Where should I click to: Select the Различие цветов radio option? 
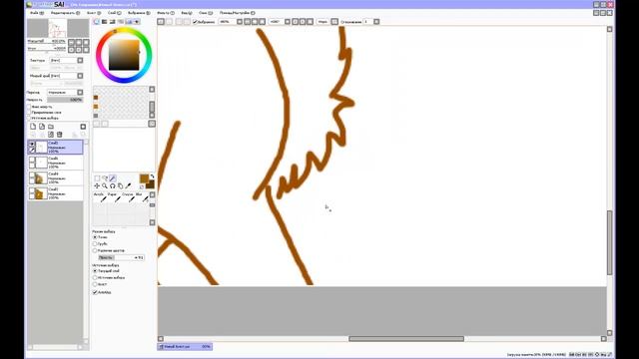click(x=95, y=250)
